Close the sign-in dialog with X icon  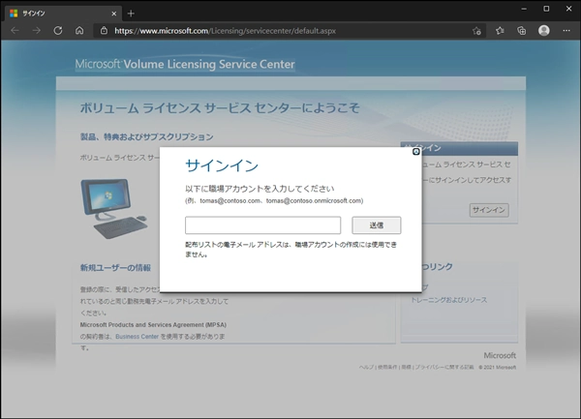416,151
